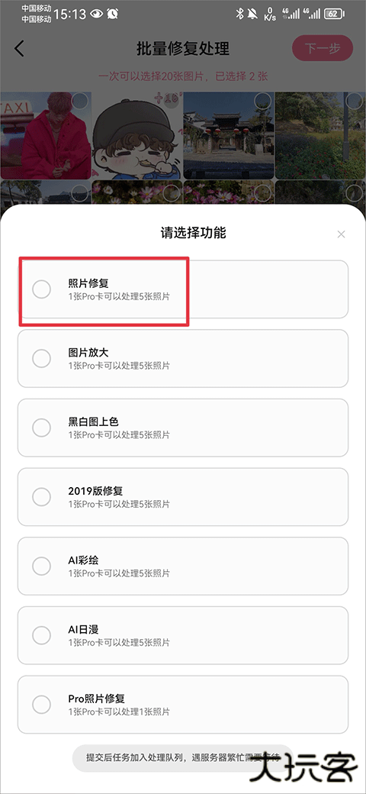Tap the Bluetooth status icon
Image resolution: width=366 pixels, height=794 pixels.
click(x=239, y=15)
